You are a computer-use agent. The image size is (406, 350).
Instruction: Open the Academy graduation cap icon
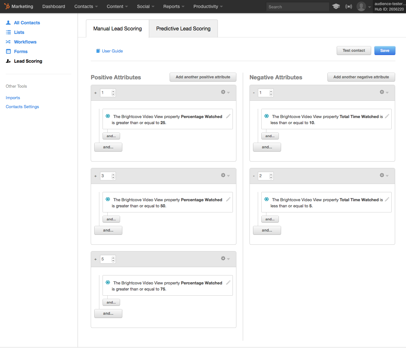coord(336,6)
